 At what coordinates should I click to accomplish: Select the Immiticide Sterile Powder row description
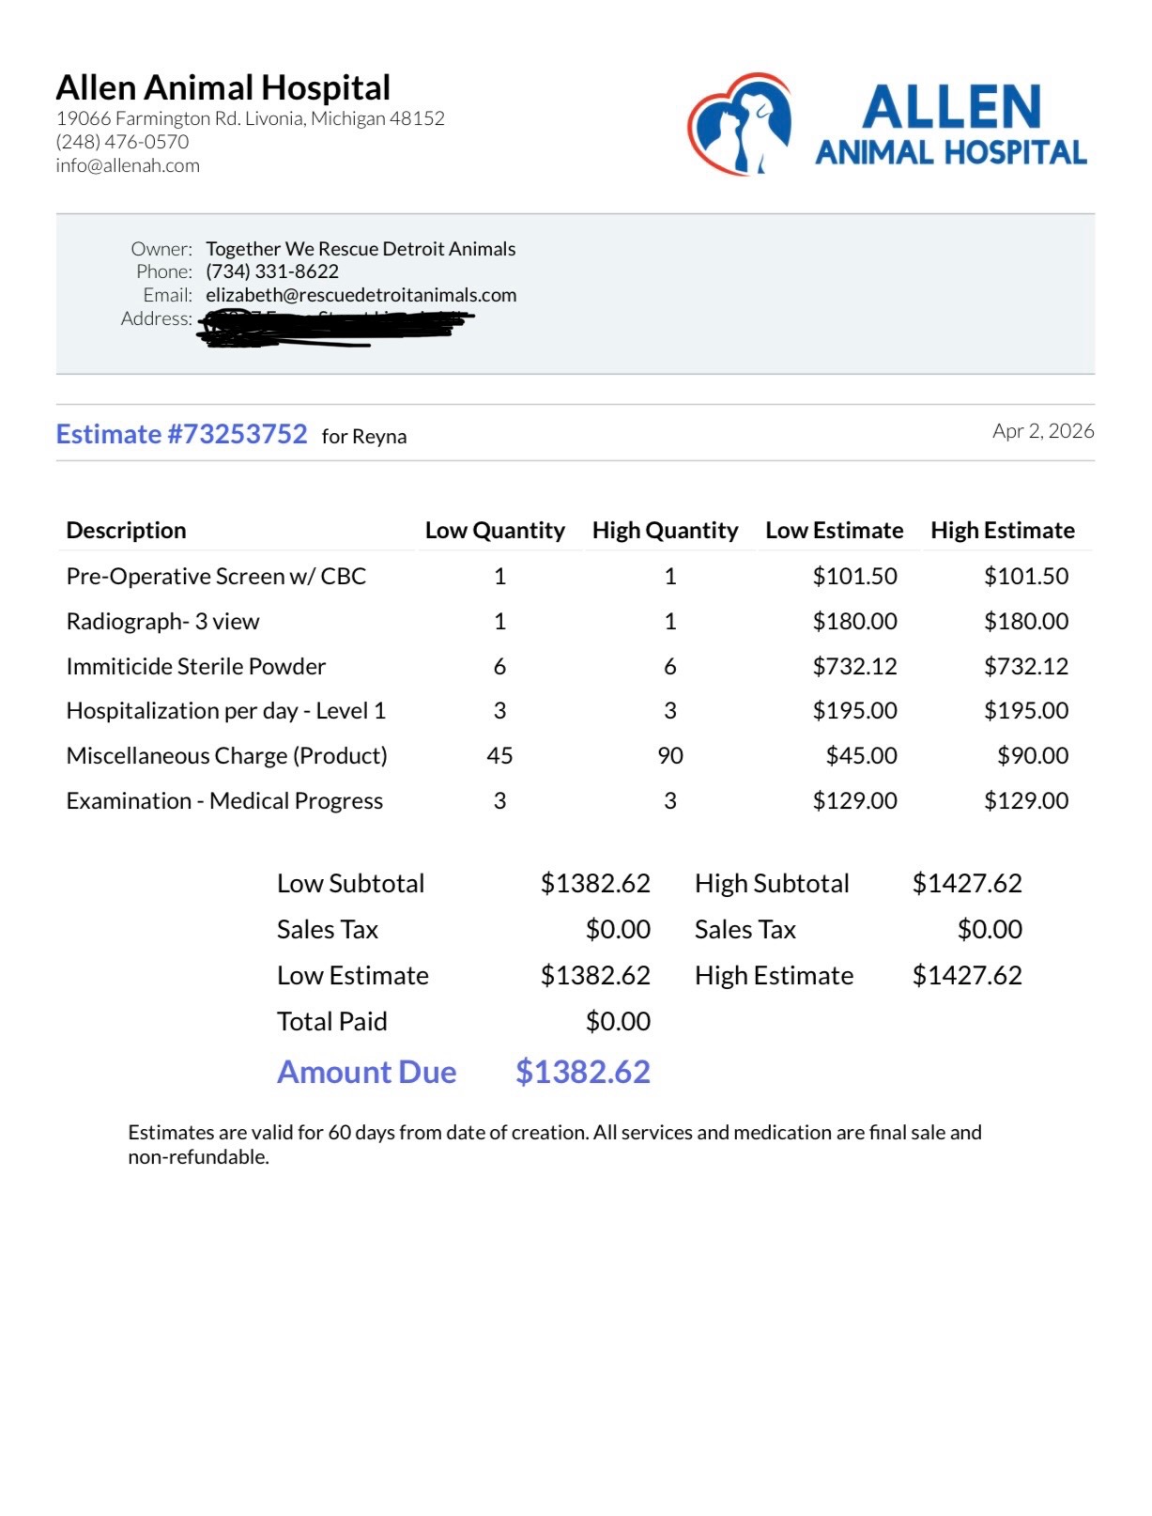pyautogui.click(x=195, y=667)
